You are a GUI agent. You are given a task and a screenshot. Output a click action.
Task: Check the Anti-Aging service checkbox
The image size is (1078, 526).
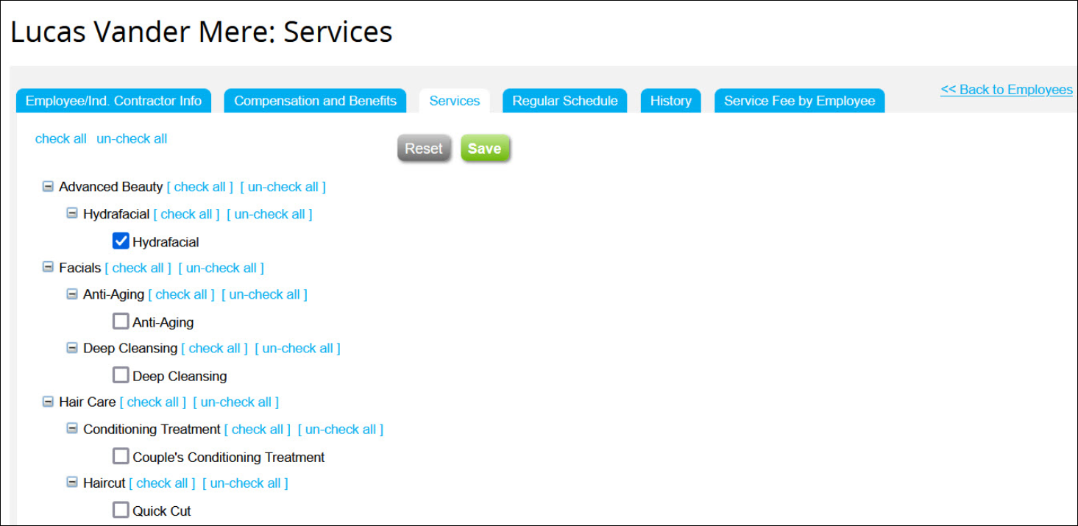point(121,321)
